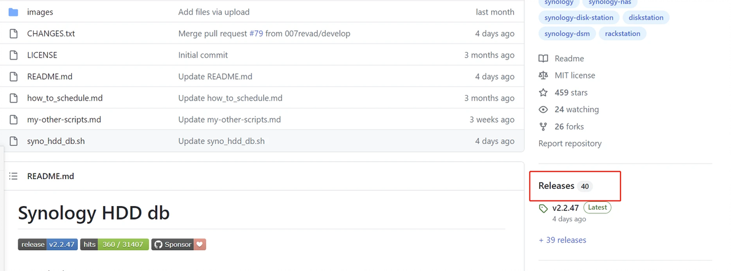
Task: Click the images folder icon
Action: point(13,12)
